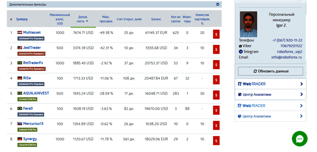Click the red dollar button for Multiasset
The height and width of the screenshot is (152, 317).
216,34
